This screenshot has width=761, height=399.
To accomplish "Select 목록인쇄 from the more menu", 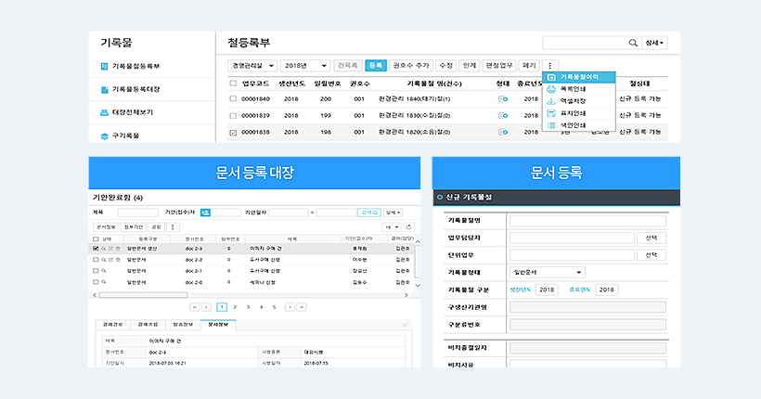I will pos(579,89).
